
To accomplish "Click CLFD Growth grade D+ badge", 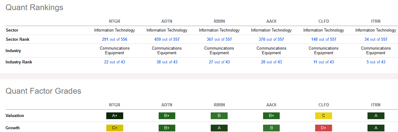I will pyautogui.click(x=324, y=128).
